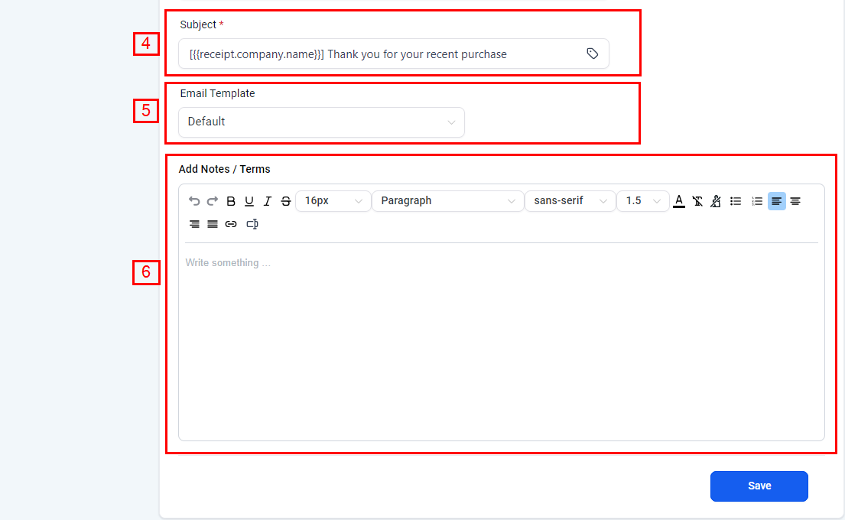Open the sans-serif font family dropdown

(570, 201)
